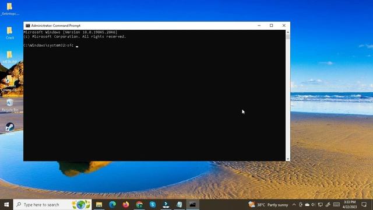
Task: Open Skype from the taskbar
Action: [x=153, y=205]
